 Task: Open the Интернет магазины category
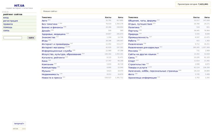coord(53,48)
